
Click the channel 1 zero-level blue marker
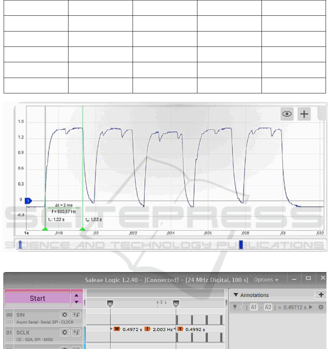coord(29,201)
